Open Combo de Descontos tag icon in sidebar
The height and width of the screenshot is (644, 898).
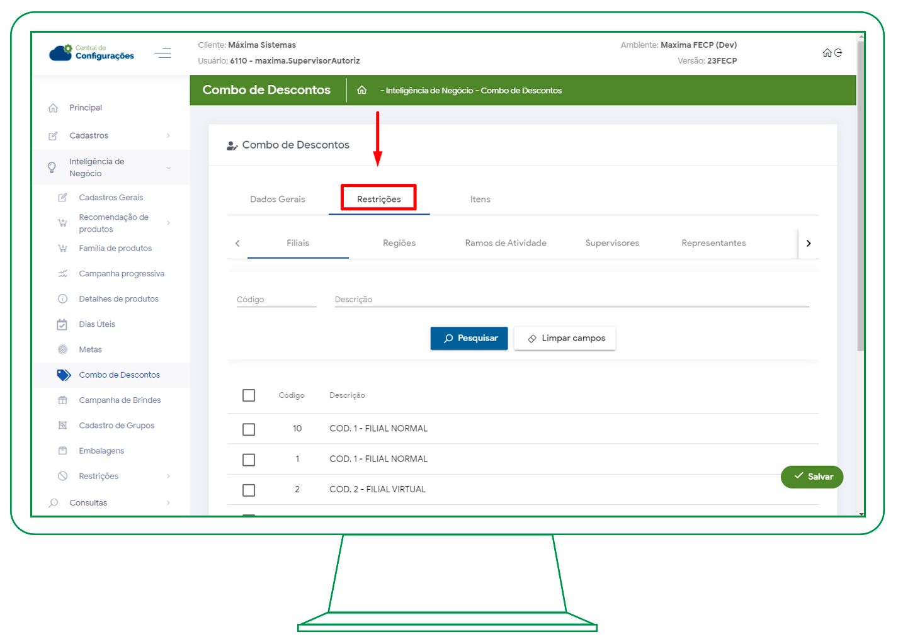pyautogui.click(x=64, y=375)
